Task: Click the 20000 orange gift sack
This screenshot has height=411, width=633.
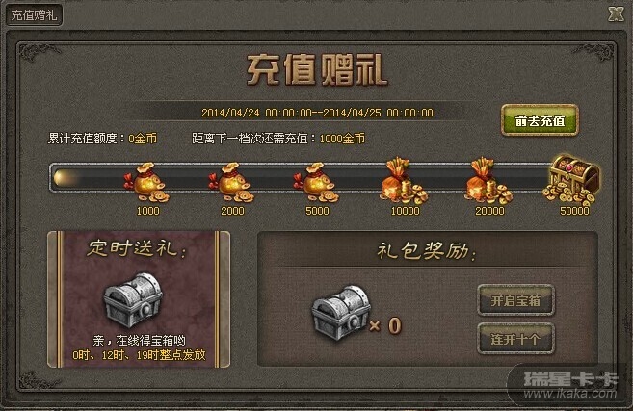Action: tap(488, 180)
